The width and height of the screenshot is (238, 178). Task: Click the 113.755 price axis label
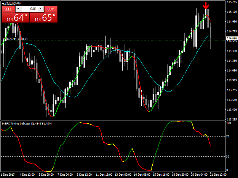(232, 90)
